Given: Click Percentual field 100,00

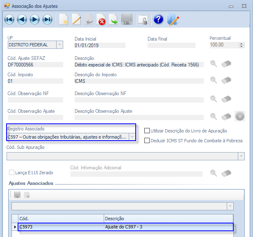Looking at the screenshot, I should (x=224, y=45).
